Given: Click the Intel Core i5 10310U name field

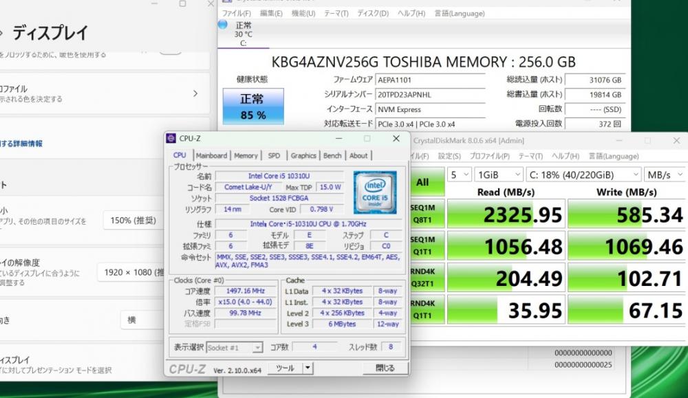Looking at the screenshot, I should (279, 176).
